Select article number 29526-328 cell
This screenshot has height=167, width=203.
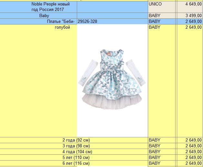pos(87,21)
